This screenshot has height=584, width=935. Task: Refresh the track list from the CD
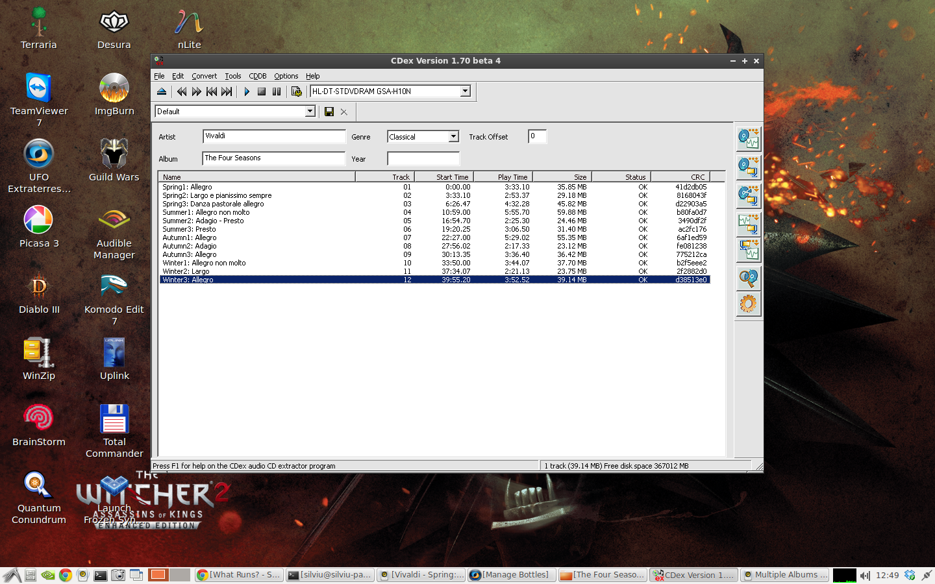pyautogui.click(x=297, y=91)
